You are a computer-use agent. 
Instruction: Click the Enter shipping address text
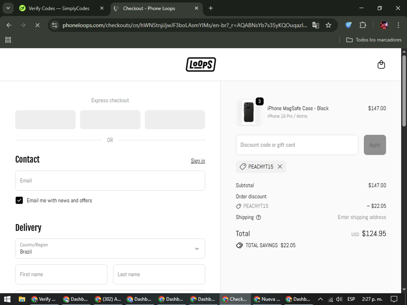click(x=362, y=217)
